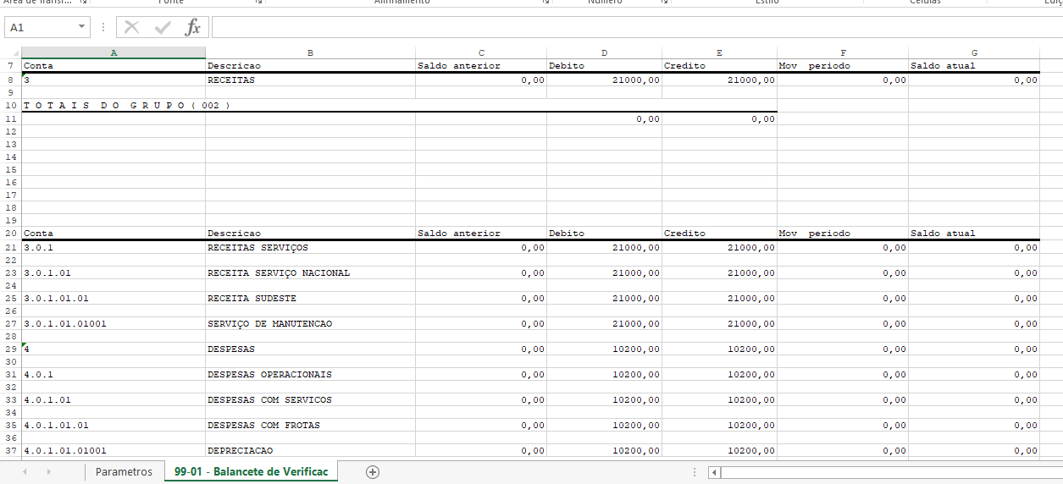
Task: Click Mov periodo 0,00 in row 33
Action: [x=843, y=399]
